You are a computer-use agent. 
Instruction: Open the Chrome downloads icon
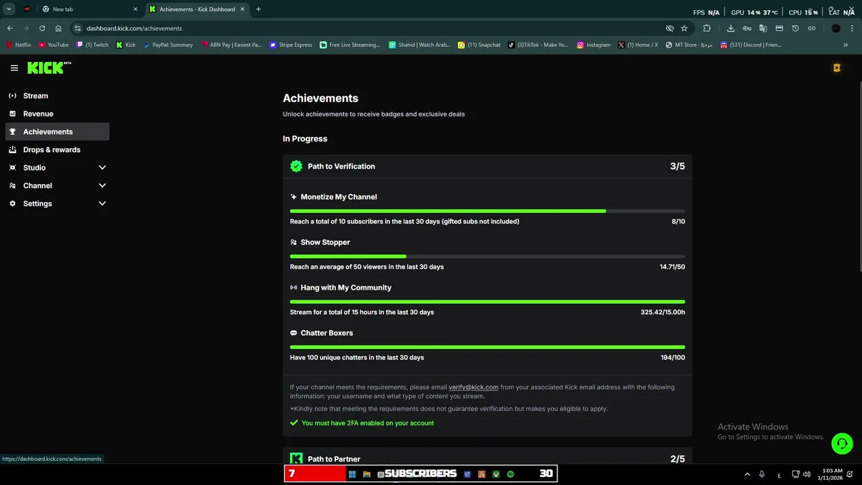point(731,28)
